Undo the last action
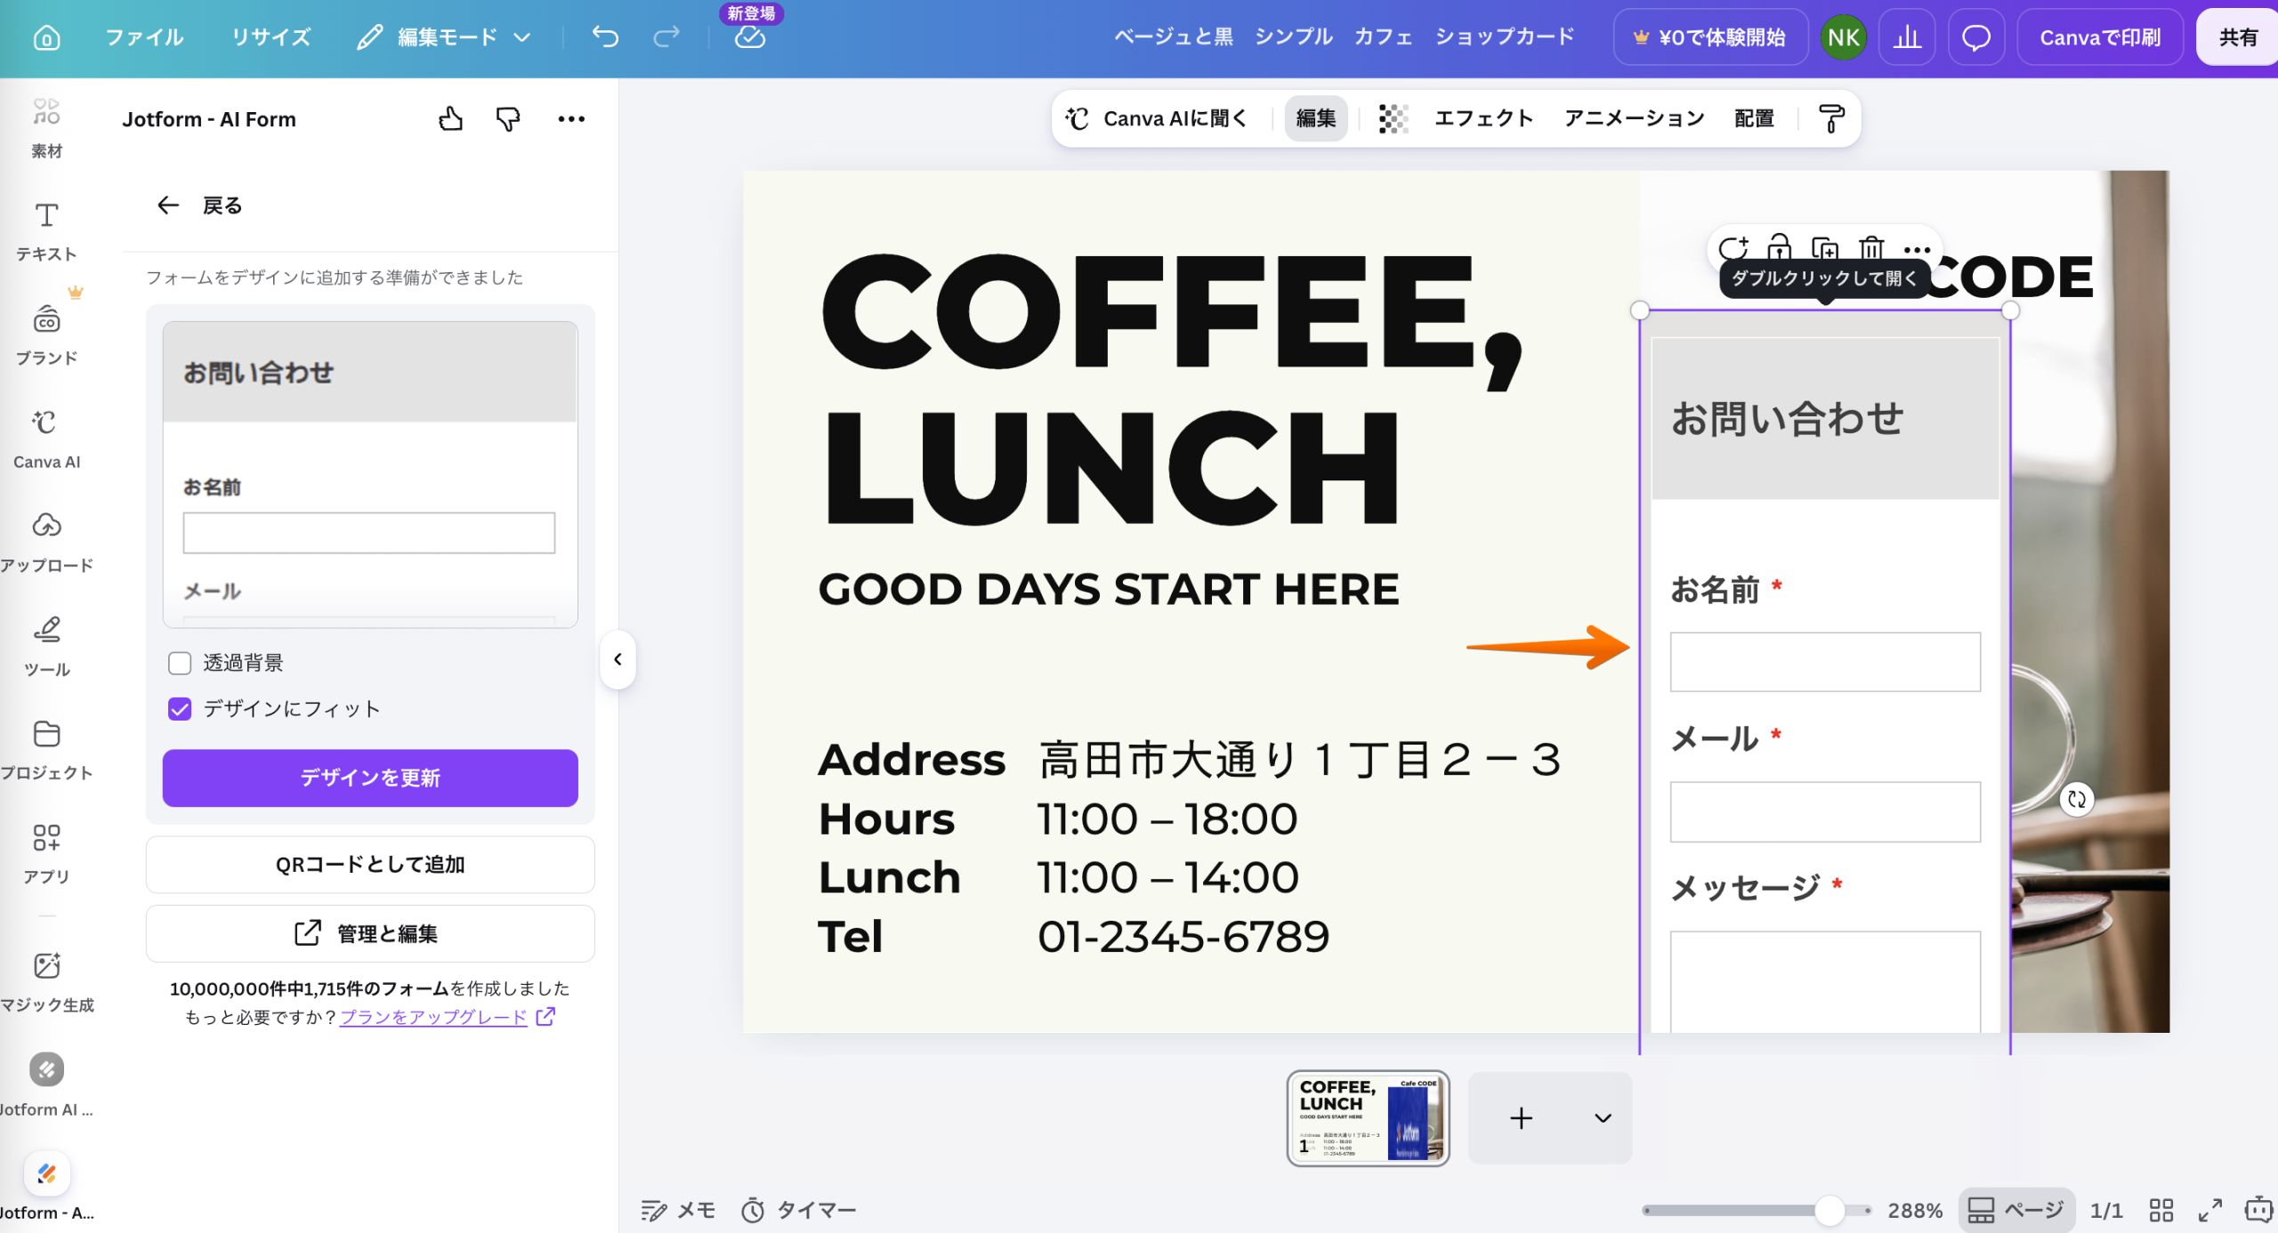The image size is (2278, 1233). pos(605,37)
